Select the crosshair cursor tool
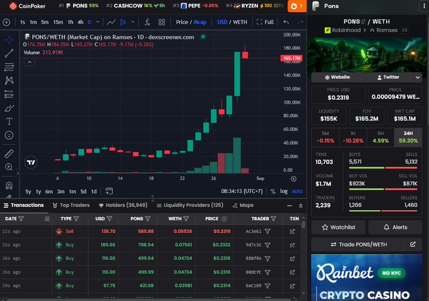Screen dimensions: 429x301 pos(9,40)
